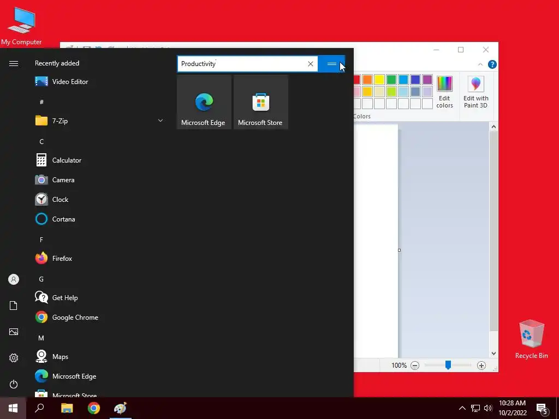Open taskbar Search magnifier
This screenshot has height=419, width=559.
coord(39,408)
